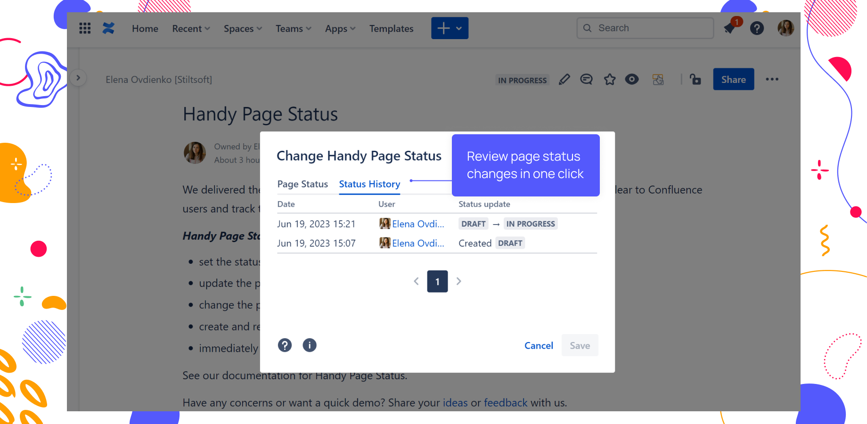Open the Confluence app switcher grid
Viewport: 867px width, 424px height.
click(x=85, y=28)
